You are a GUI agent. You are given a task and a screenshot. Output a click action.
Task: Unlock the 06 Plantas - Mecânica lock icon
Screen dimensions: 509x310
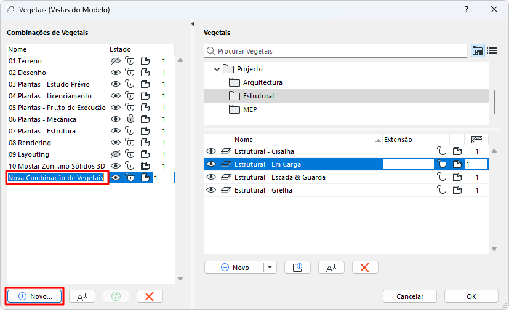(x=130, y=119)
